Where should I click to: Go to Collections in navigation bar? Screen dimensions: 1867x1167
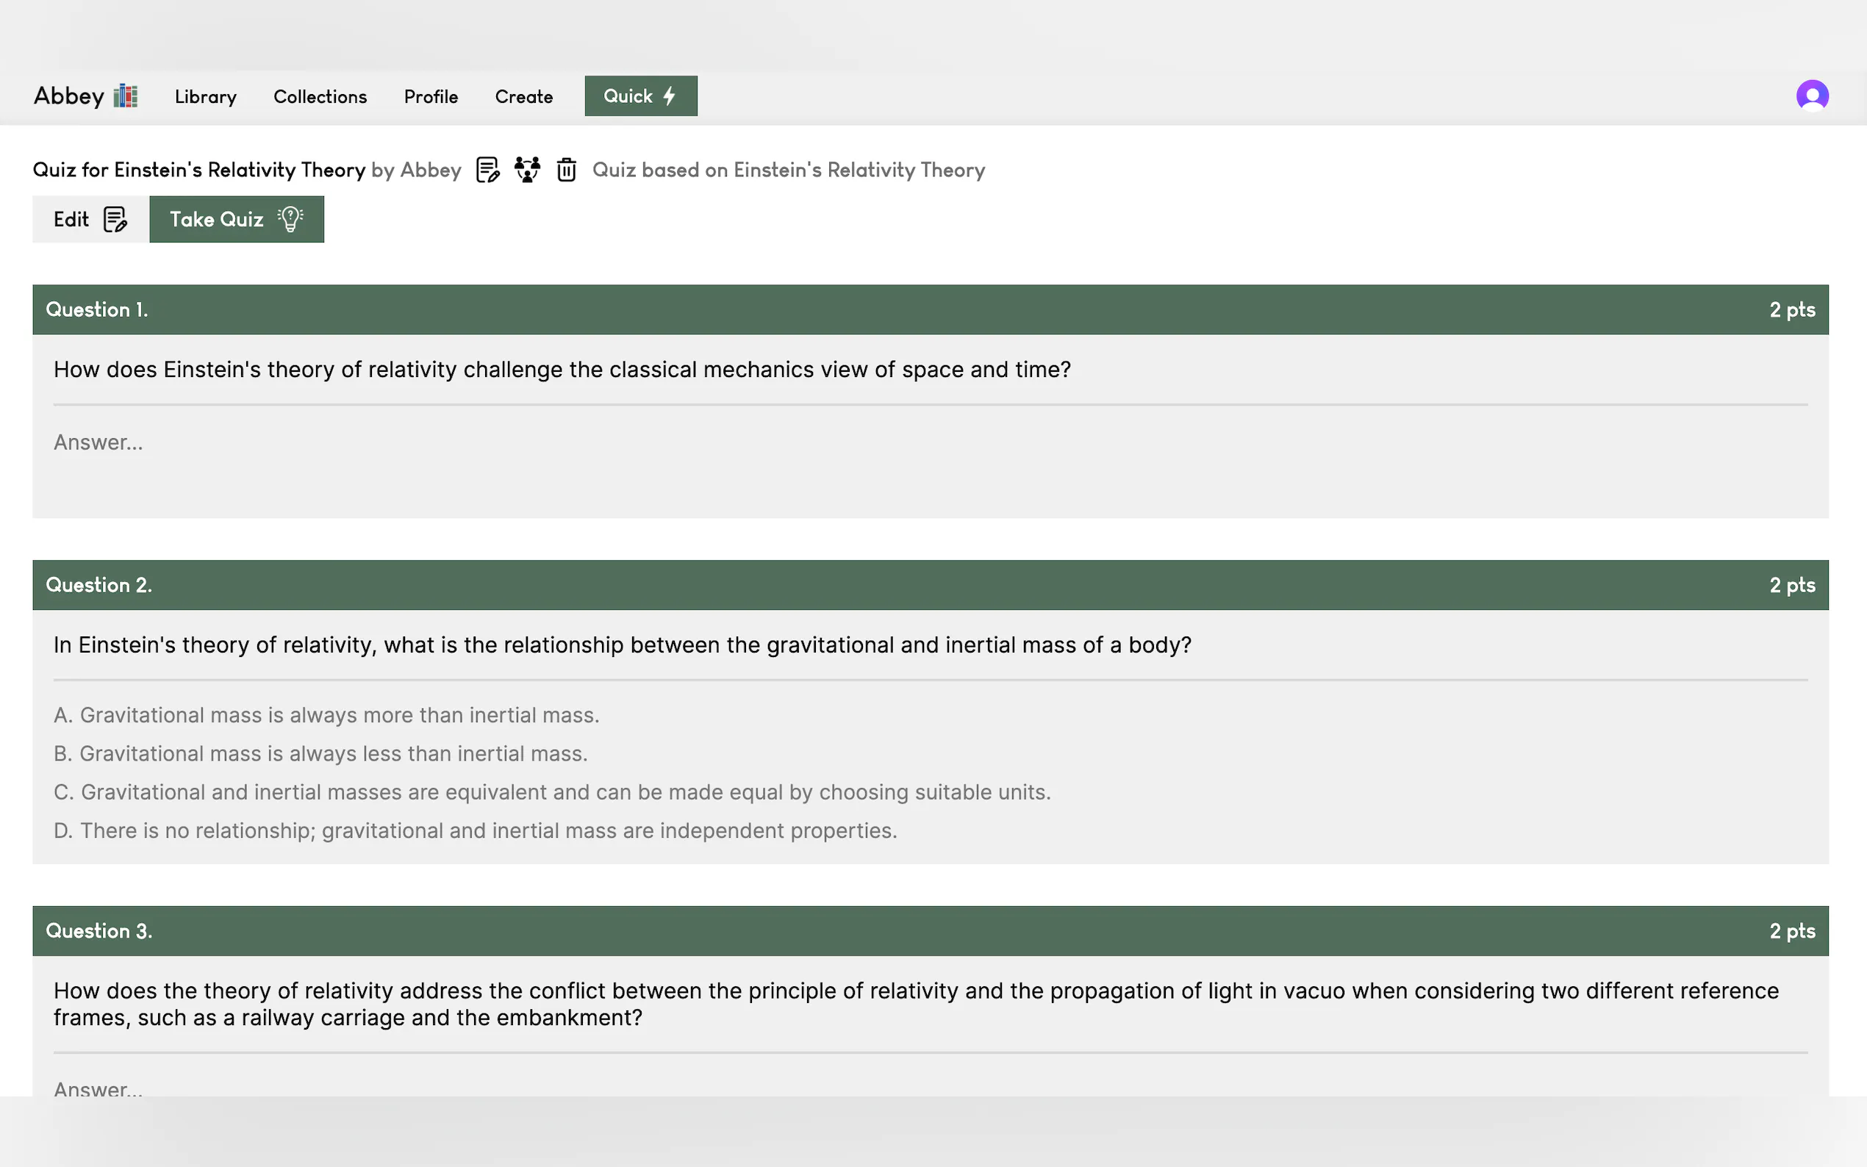[320, 96]
